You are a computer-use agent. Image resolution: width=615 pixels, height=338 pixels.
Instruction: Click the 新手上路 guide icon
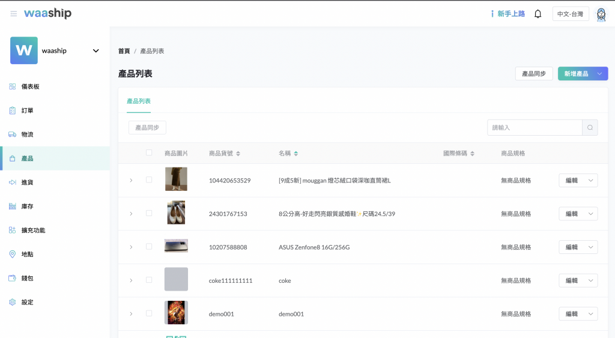point(493,14)
